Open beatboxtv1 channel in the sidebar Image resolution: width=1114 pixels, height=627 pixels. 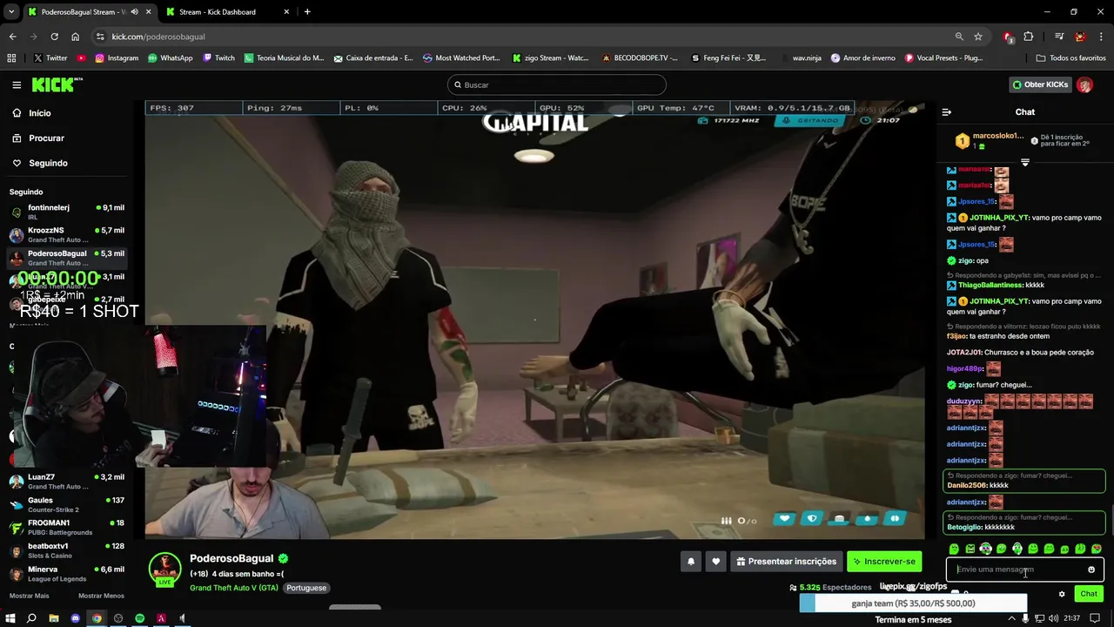[x=67, y=549]
